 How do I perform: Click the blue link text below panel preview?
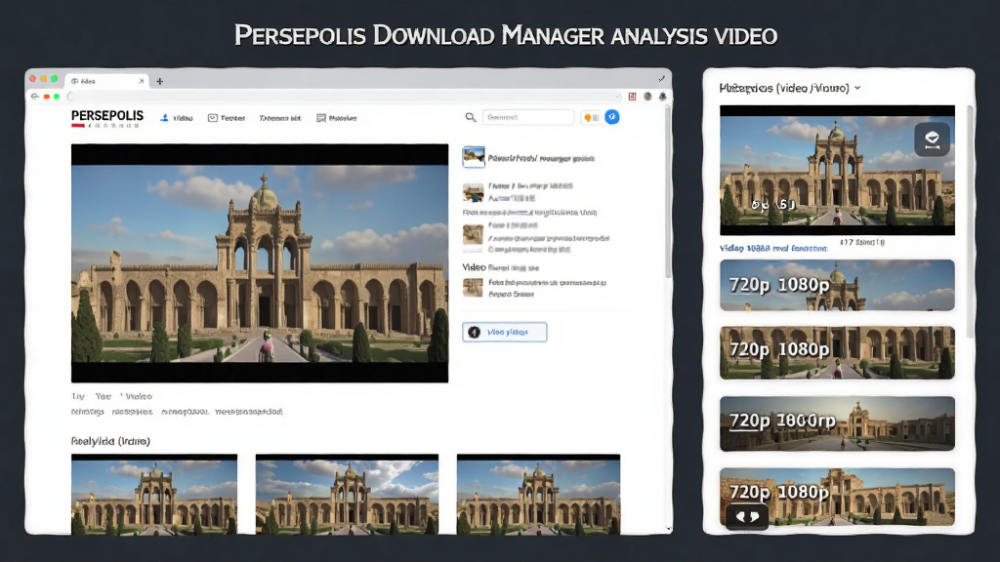pos(773,248)
